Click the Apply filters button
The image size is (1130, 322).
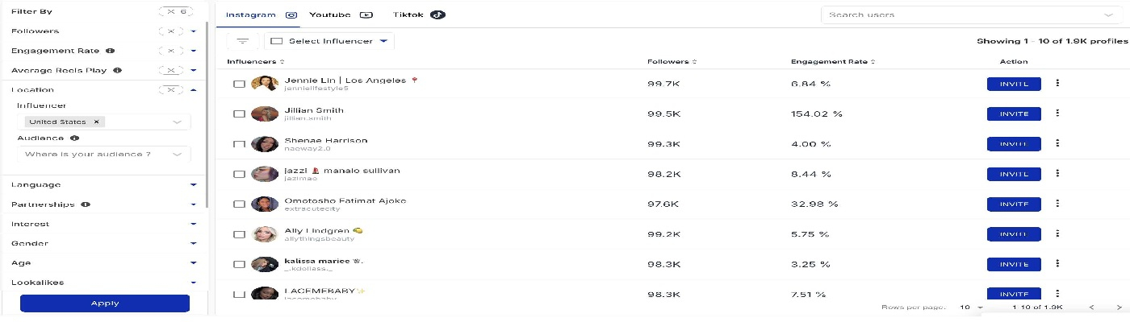[x=105, y=303]
